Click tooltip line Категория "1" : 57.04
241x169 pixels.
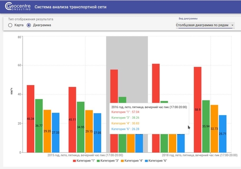pyautogui.click(x=125, y=112)
